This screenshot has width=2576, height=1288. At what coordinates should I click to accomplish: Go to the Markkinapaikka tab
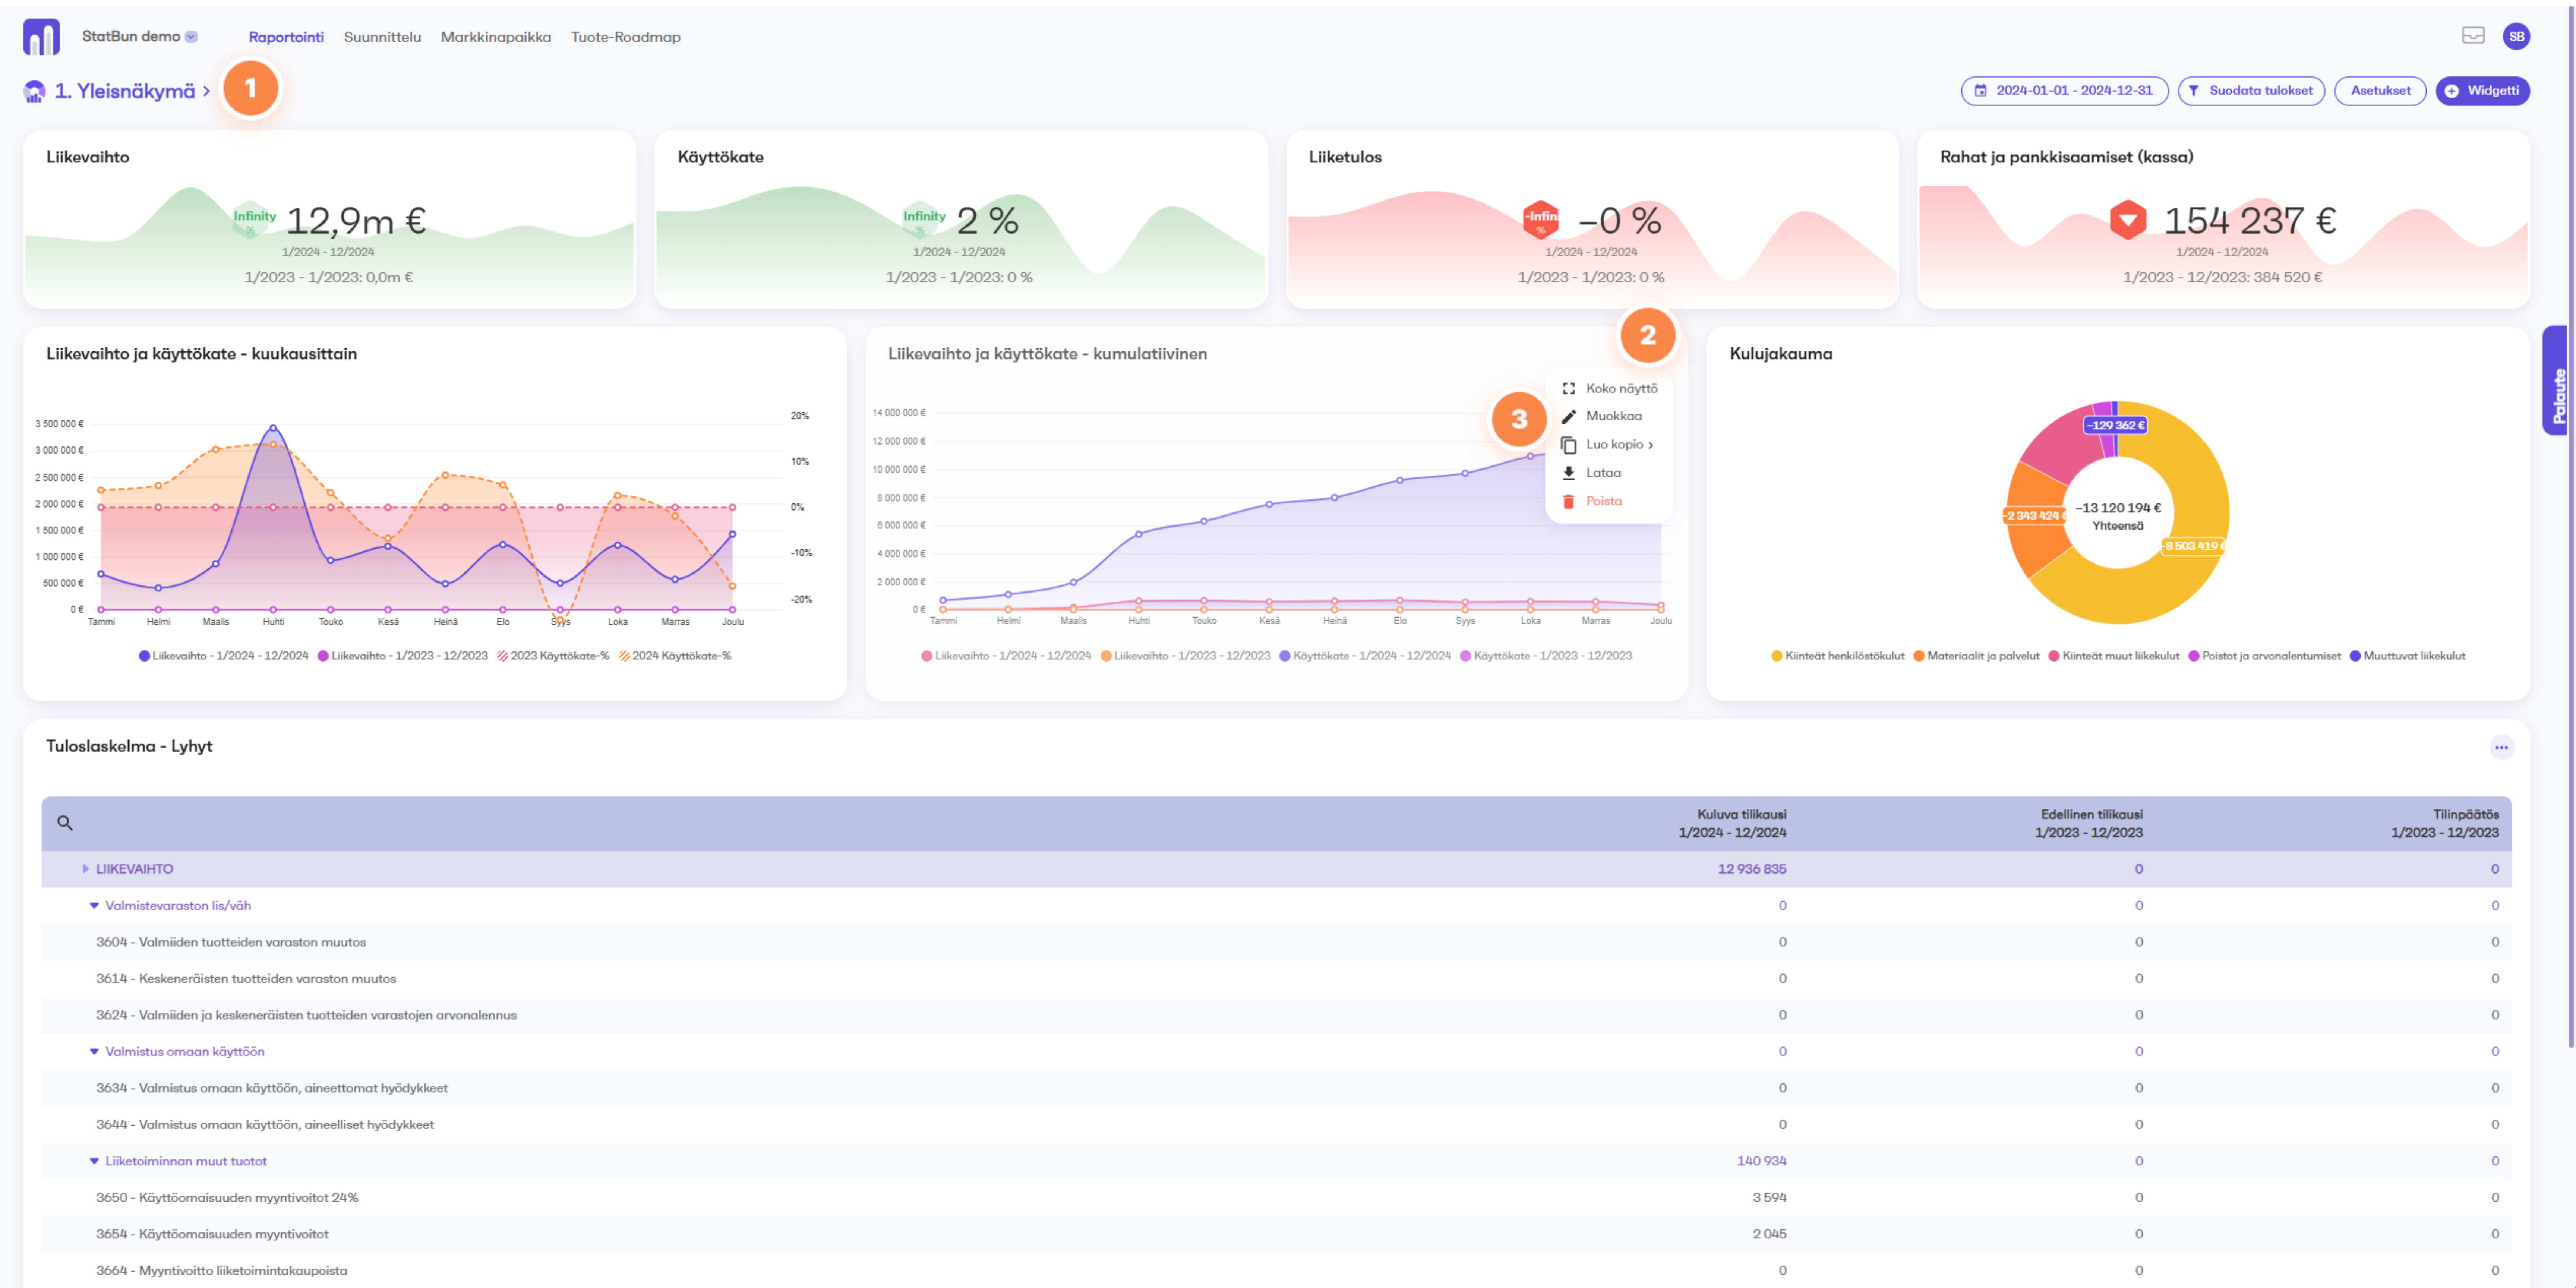coord(496,37)
